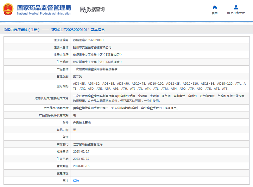Click 产品技术要求 attachment value
253x187 pixels.
coord(82,123)
